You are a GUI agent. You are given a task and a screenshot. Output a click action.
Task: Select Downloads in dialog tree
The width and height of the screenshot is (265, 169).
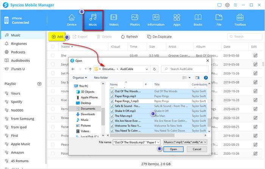pyautogui.click(x=88, y=114)
